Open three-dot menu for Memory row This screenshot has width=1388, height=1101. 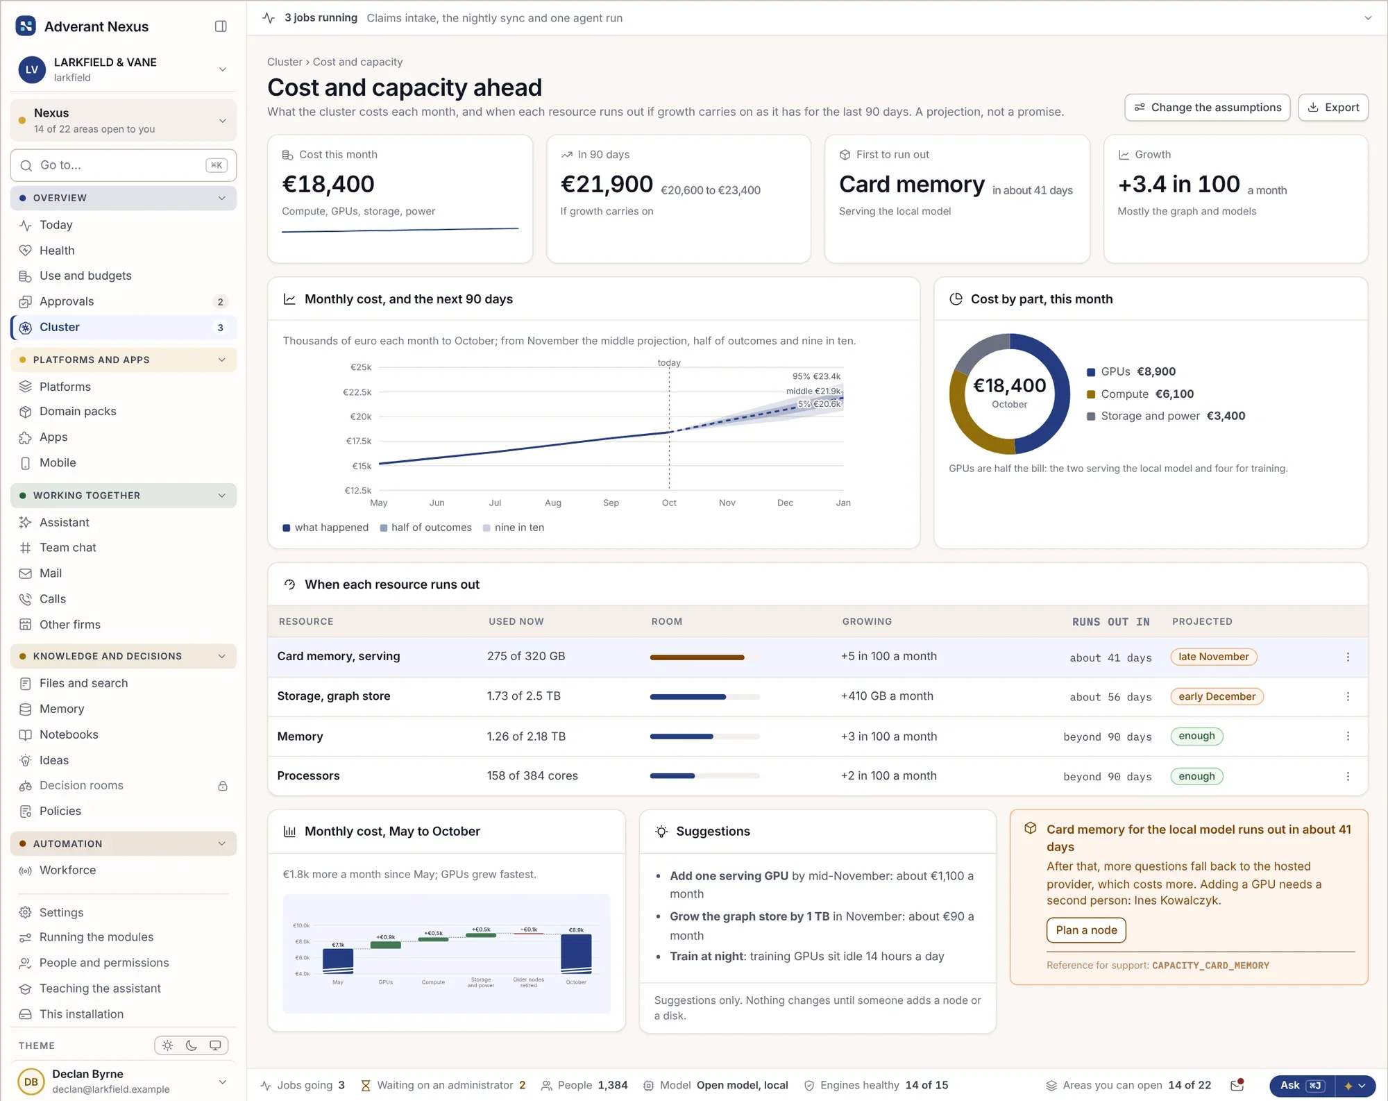[x=1348, y=736]
